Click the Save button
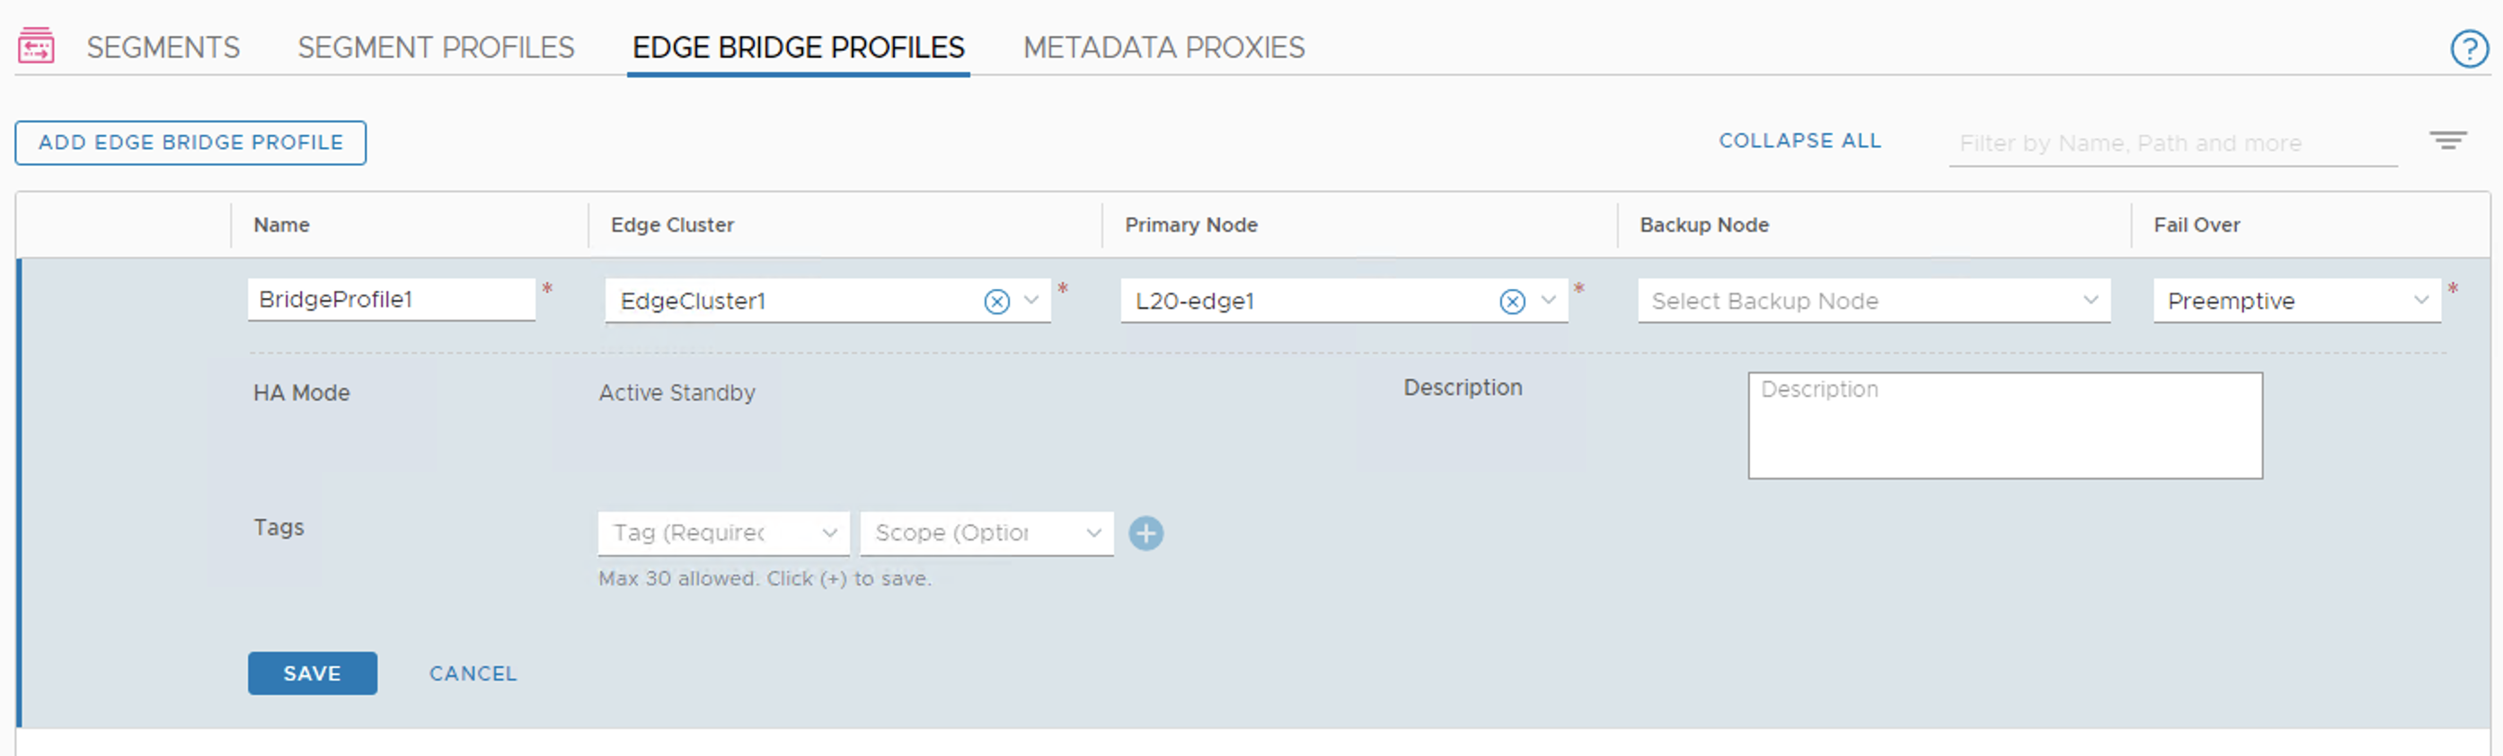Image resolution: width=2503 pixels, height=756 pixels. (x=312, y=672)
